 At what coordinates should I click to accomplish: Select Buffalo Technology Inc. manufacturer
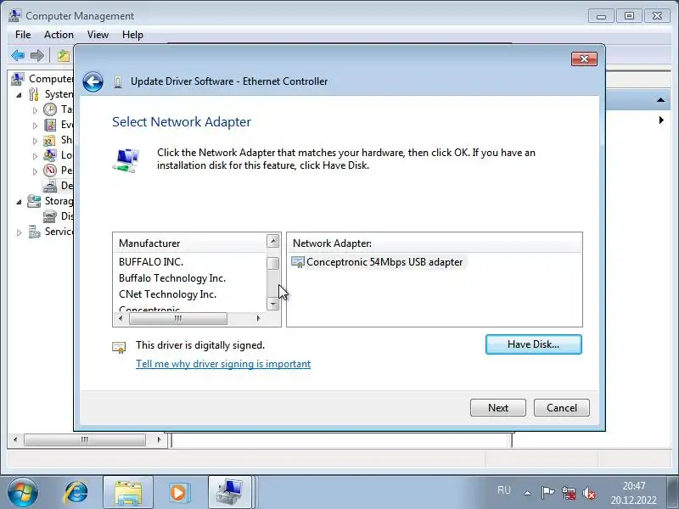[172, 278]
